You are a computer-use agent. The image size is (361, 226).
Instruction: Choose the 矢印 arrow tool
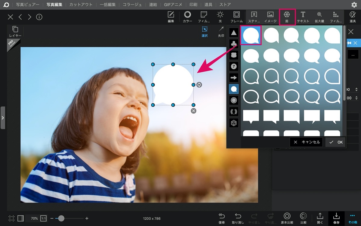(x=221, y=32)
